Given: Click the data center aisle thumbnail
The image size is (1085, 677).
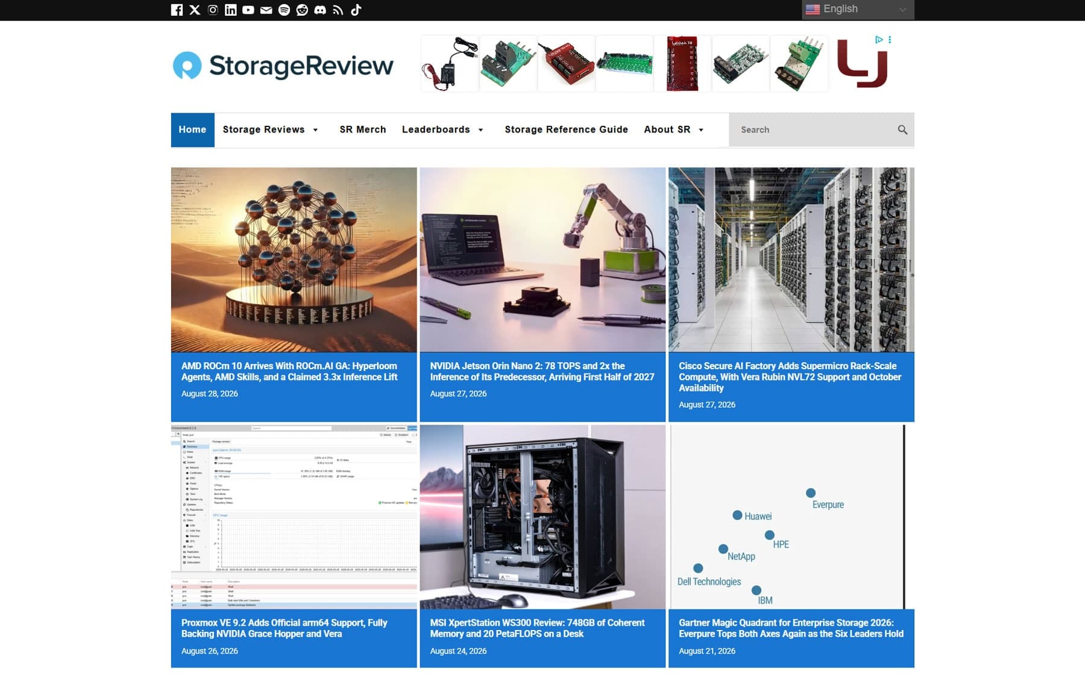Looking at the screenshot, I should click(791, 260).
